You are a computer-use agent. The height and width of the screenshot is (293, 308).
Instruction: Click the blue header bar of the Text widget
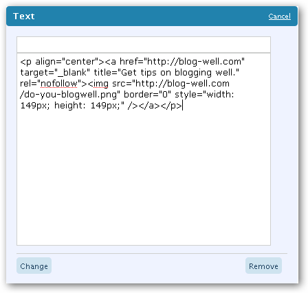click(152, 16)
